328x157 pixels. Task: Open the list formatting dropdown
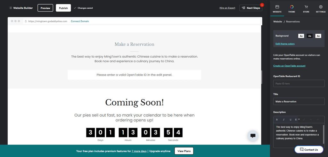[297, 120]
